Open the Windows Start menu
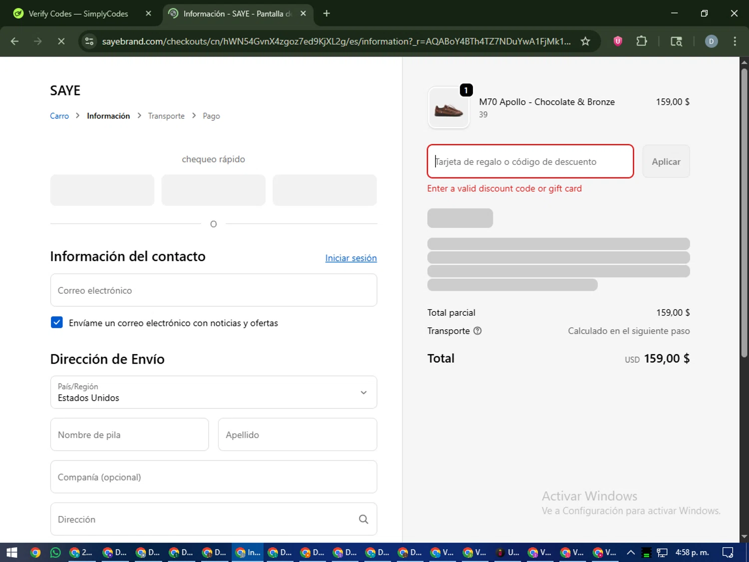Image resolution: width=749 pixels, height=562 pixels. pos(12,553)
